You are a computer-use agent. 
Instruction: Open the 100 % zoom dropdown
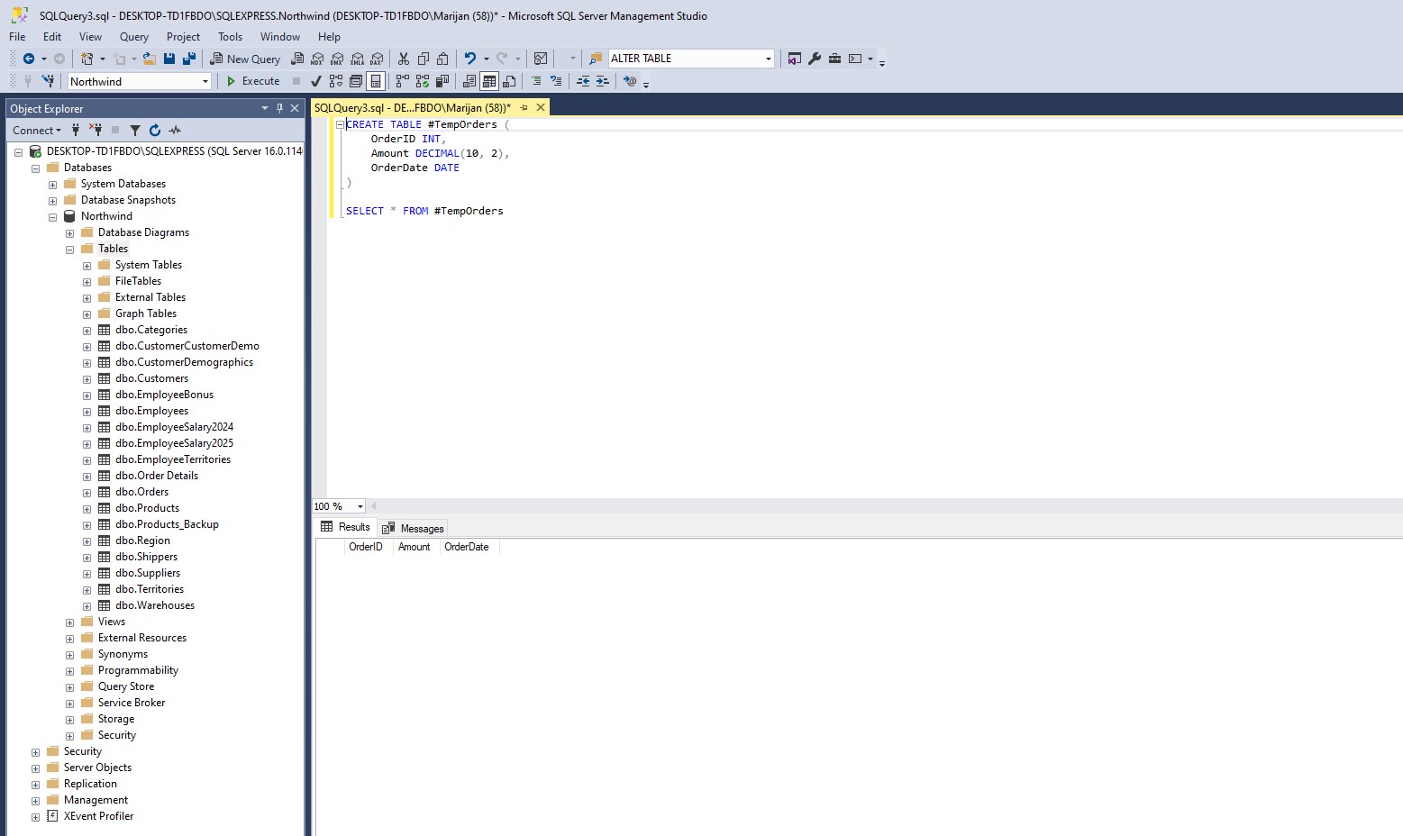coord(360,506)
